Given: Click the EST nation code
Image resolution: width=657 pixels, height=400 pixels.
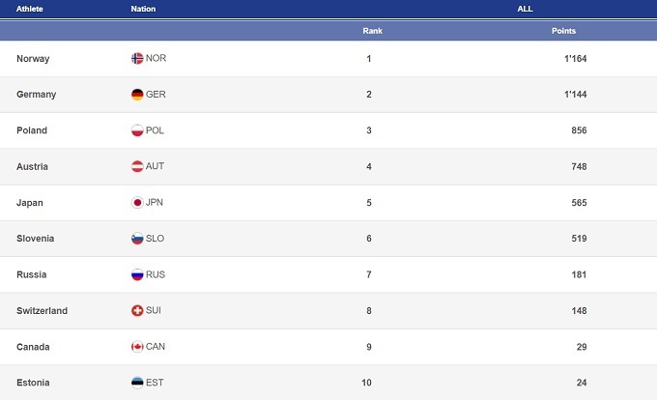Looking at the screenshot, I should (155, 383).
